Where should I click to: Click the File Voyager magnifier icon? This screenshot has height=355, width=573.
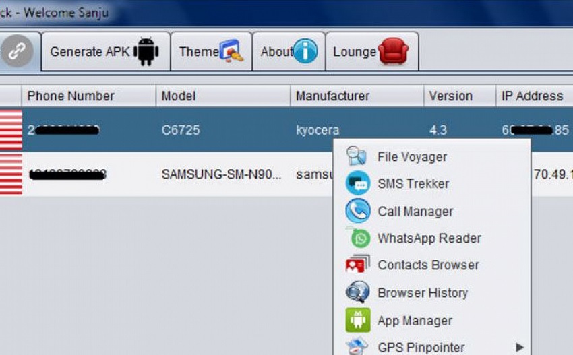[x=357, y=156]
